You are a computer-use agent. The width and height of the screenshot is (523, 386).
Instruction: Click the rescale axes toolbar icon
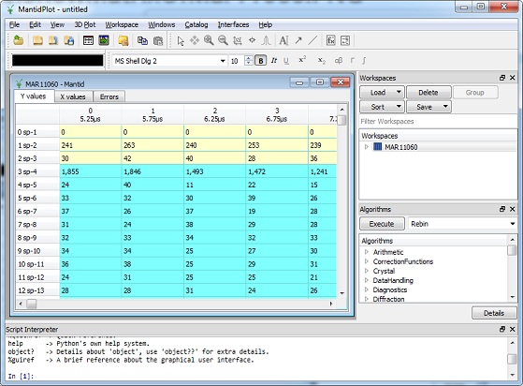click(237, 40)
